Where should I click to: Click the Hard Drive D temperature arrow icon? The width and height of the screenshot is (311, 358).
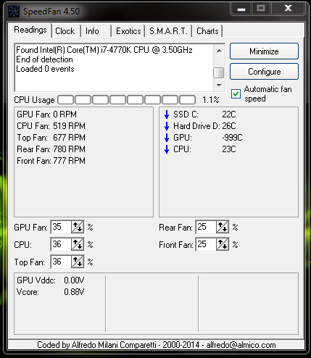pos(167,126)
